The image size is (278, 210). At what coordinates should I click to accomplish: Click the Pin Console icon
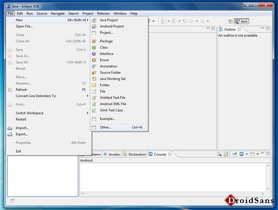[235, 154]
